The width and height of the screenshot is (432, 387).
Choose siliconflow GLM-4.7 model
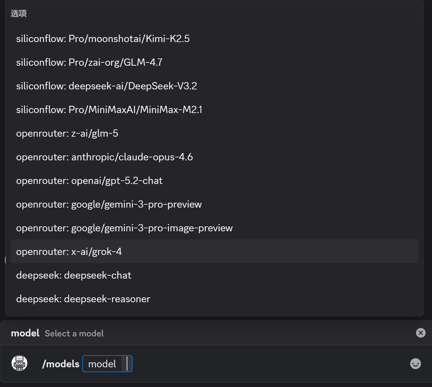(89, 62)
